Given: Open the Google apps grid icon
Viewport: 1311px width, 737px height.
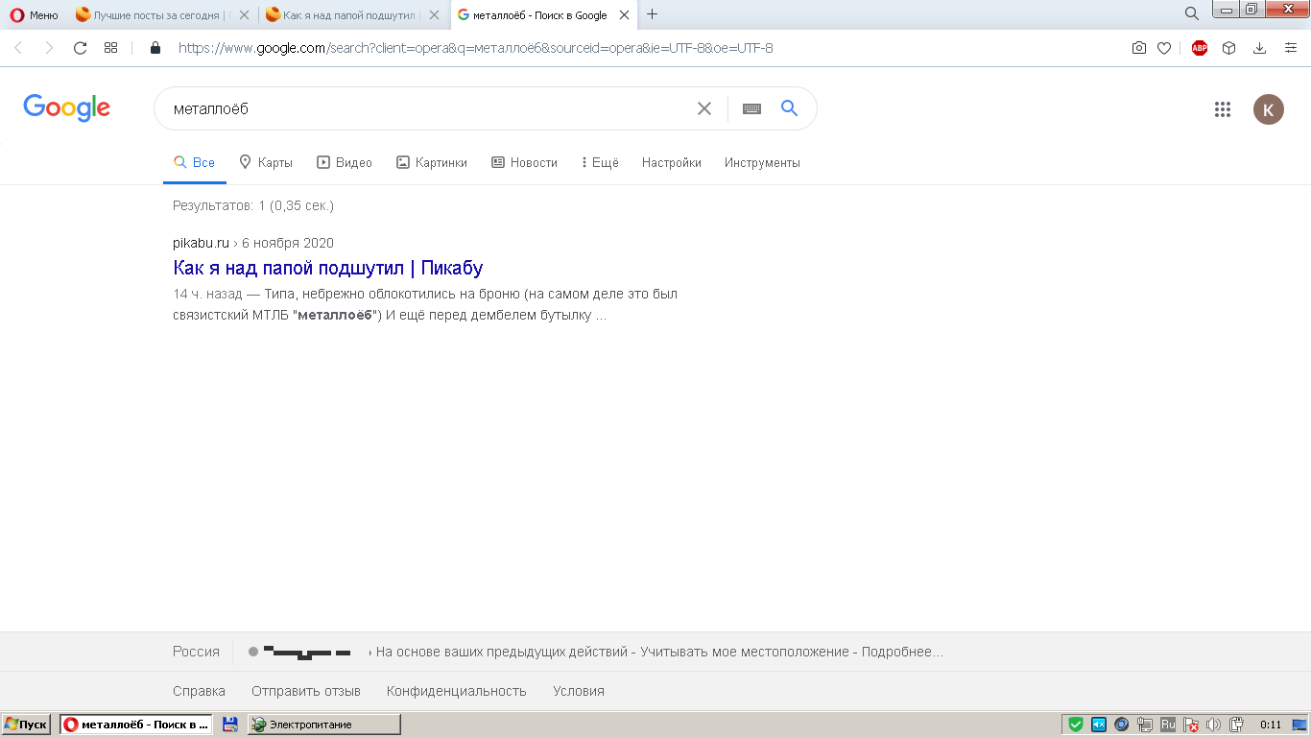Looking at the screenshot, I should click(x=1222, y=109).
